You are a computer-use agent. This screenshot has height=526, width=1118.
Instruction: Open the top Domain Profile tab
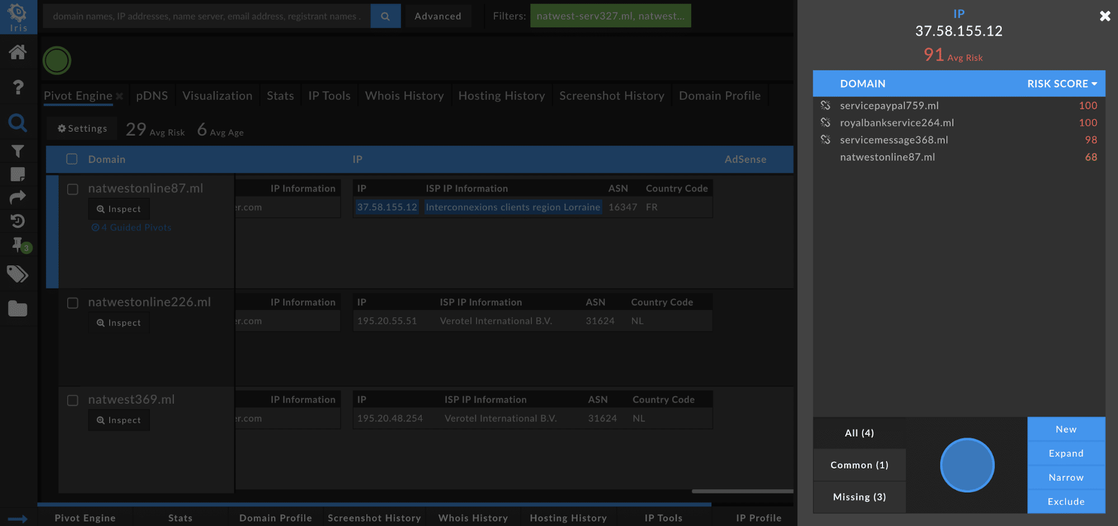720,95
